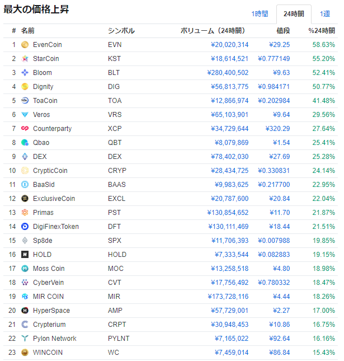The image size is (344, 361).
Task: Switch to the 1時間 tab
Action: (x=260, y=13)
